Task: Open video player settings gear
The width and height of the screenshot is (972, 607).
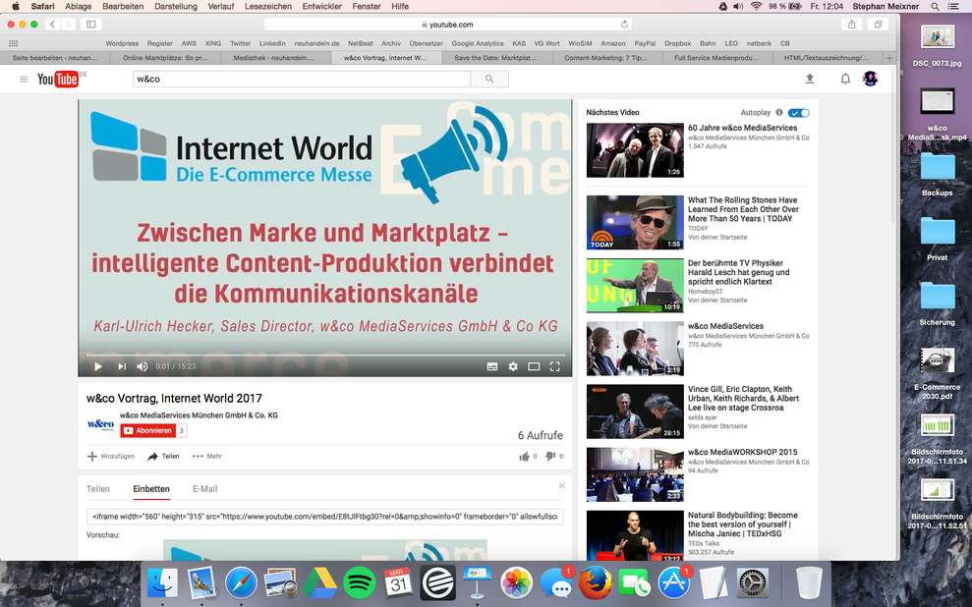Action: [x=513, y=366]
